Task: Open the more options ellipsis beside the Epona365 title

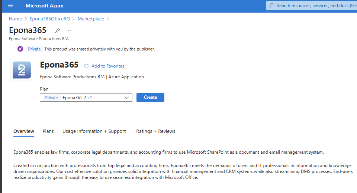Action: [x=68, y=30]
